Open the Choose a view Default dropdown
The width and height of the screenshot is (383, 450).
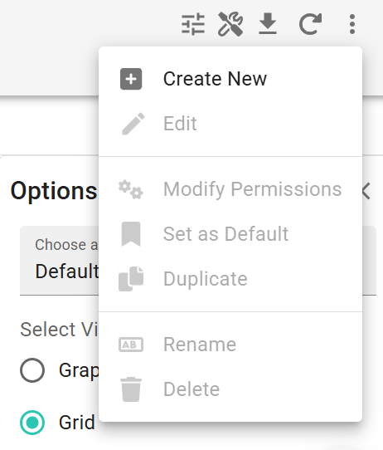pos(198,261)
